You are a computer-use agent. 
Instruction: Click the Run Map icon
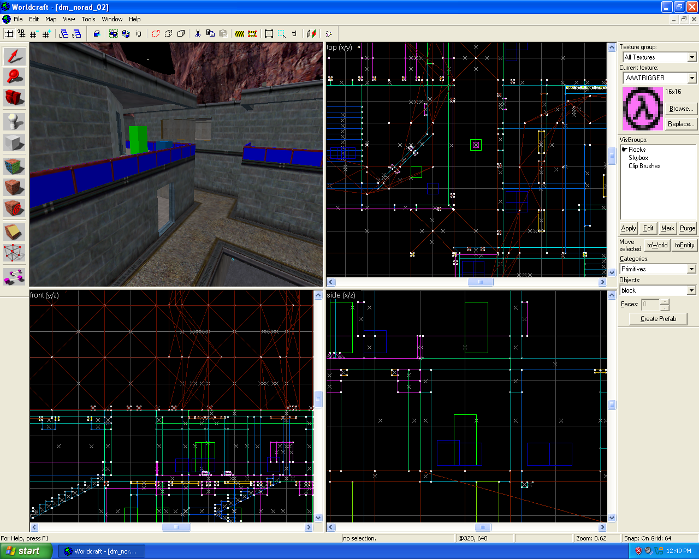click(x=328, y=34)
